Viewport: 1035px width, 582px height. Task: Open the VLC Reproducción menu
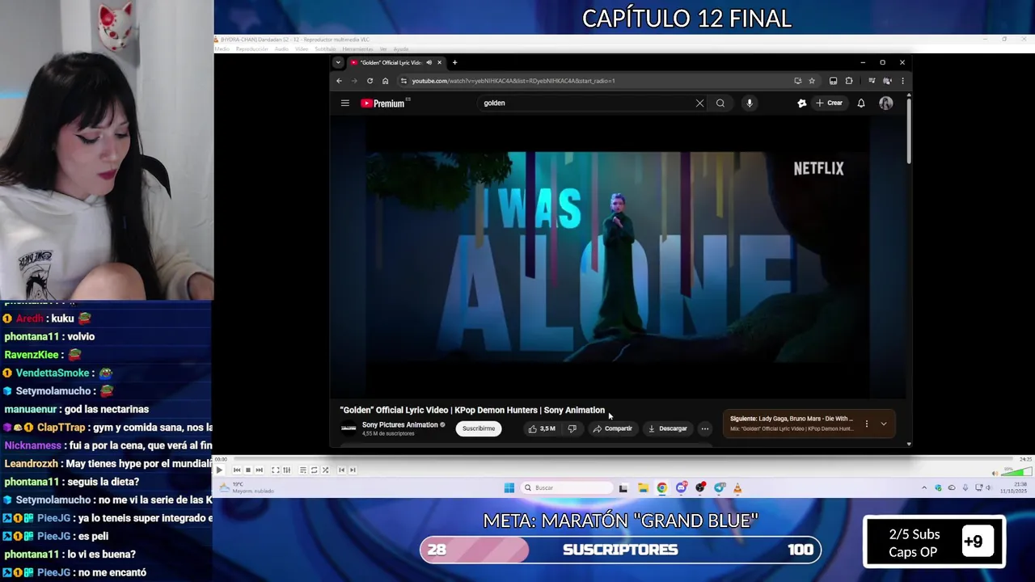(251, 49)
